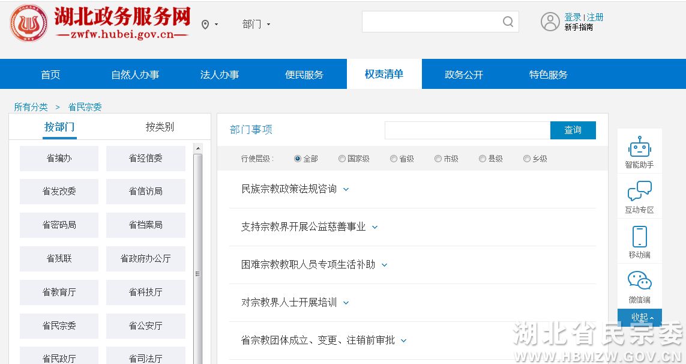Image resolution: width=686 pixels, height=364 pixels.
Task: Expand 困难宗教教职人员专项生活补助 item
Action: point(384,265)
